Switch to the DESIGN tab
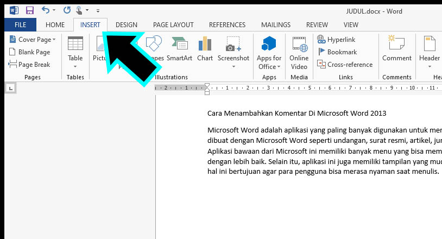The image size is (442, 239). [x=127, y=25]
